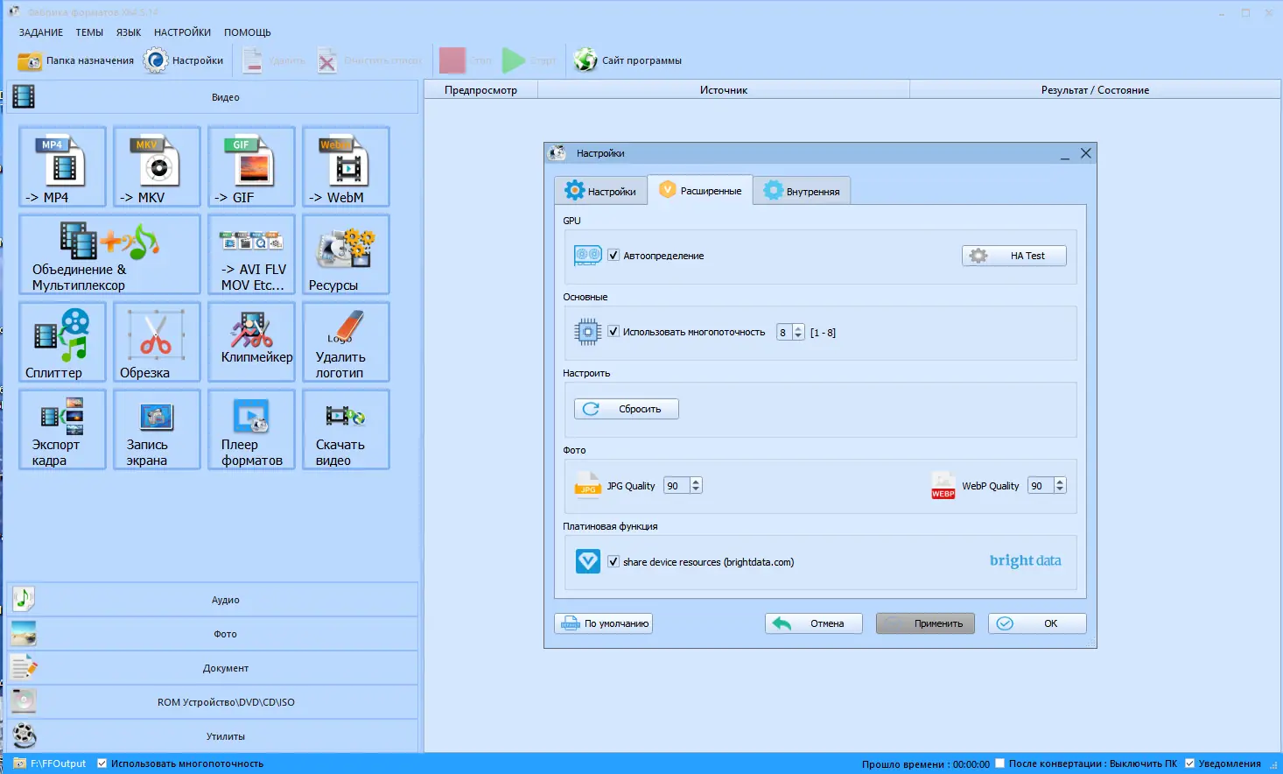The width and height of the screenshot is (1283, 774).
Task: Switch to the Внутренняя tab
Action: click(802, 191)
